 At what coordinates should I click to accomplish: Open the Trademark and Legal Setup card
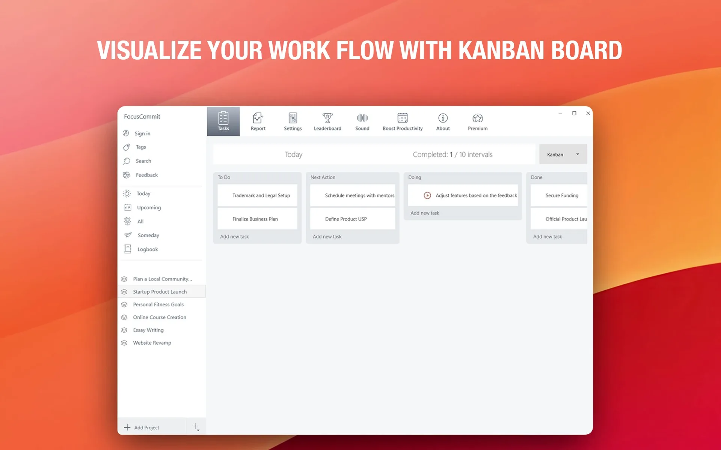tap(257, 195)
